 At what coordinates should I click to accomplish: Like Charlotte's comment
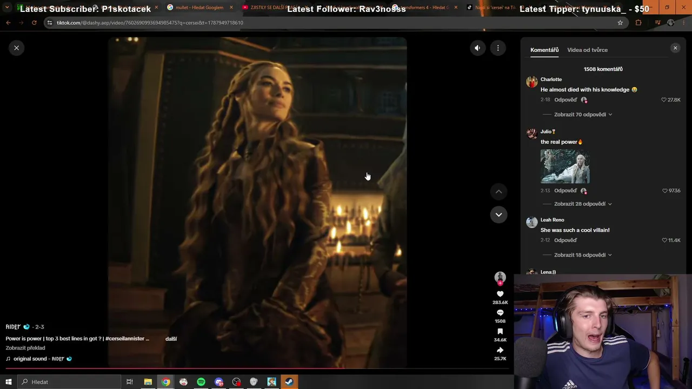coord(664,100)
